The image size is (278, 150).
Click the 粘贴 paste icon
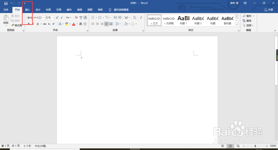6,18
